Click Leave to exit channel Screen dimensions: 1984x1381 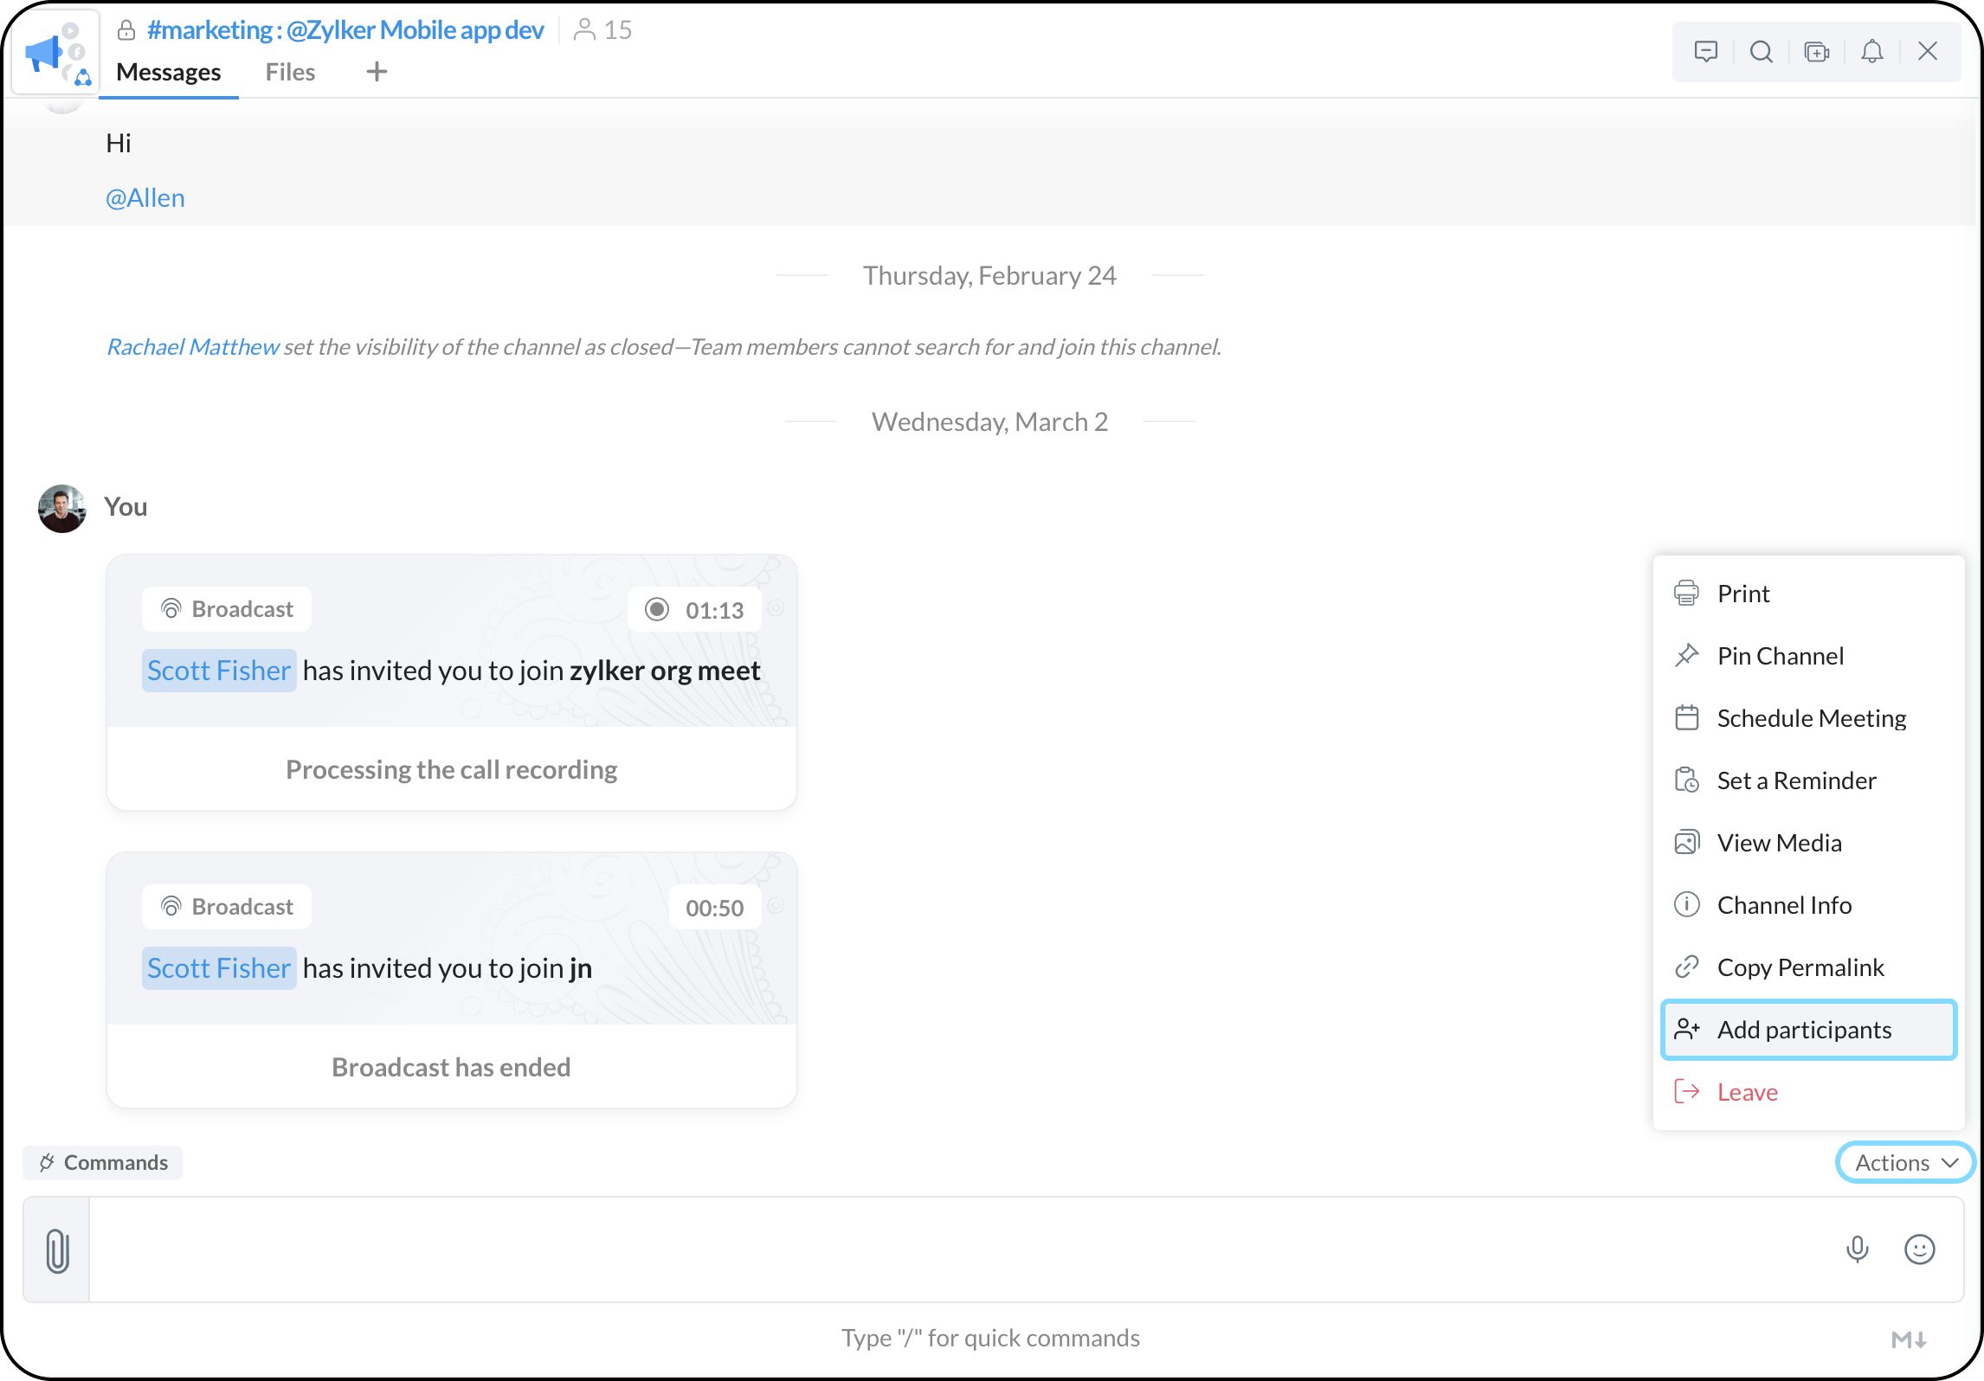(1747, 1092)
